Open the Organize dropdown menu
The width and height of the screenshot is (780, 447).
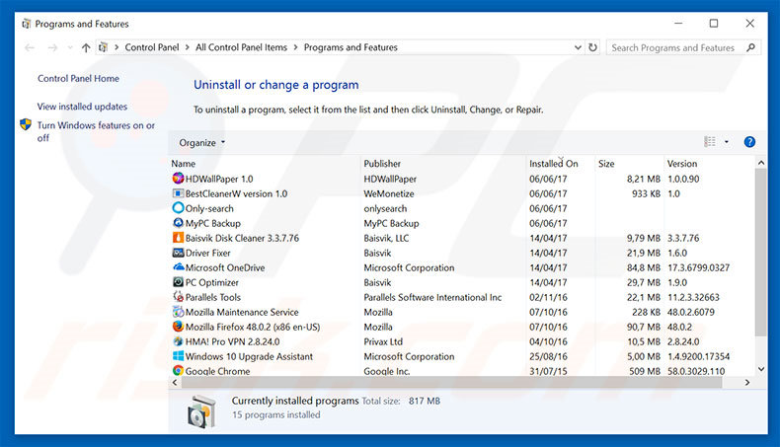coord(202,143)
